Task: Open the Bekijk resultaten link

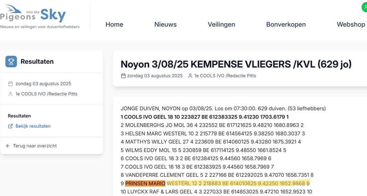Action: (x=32, y=126)
